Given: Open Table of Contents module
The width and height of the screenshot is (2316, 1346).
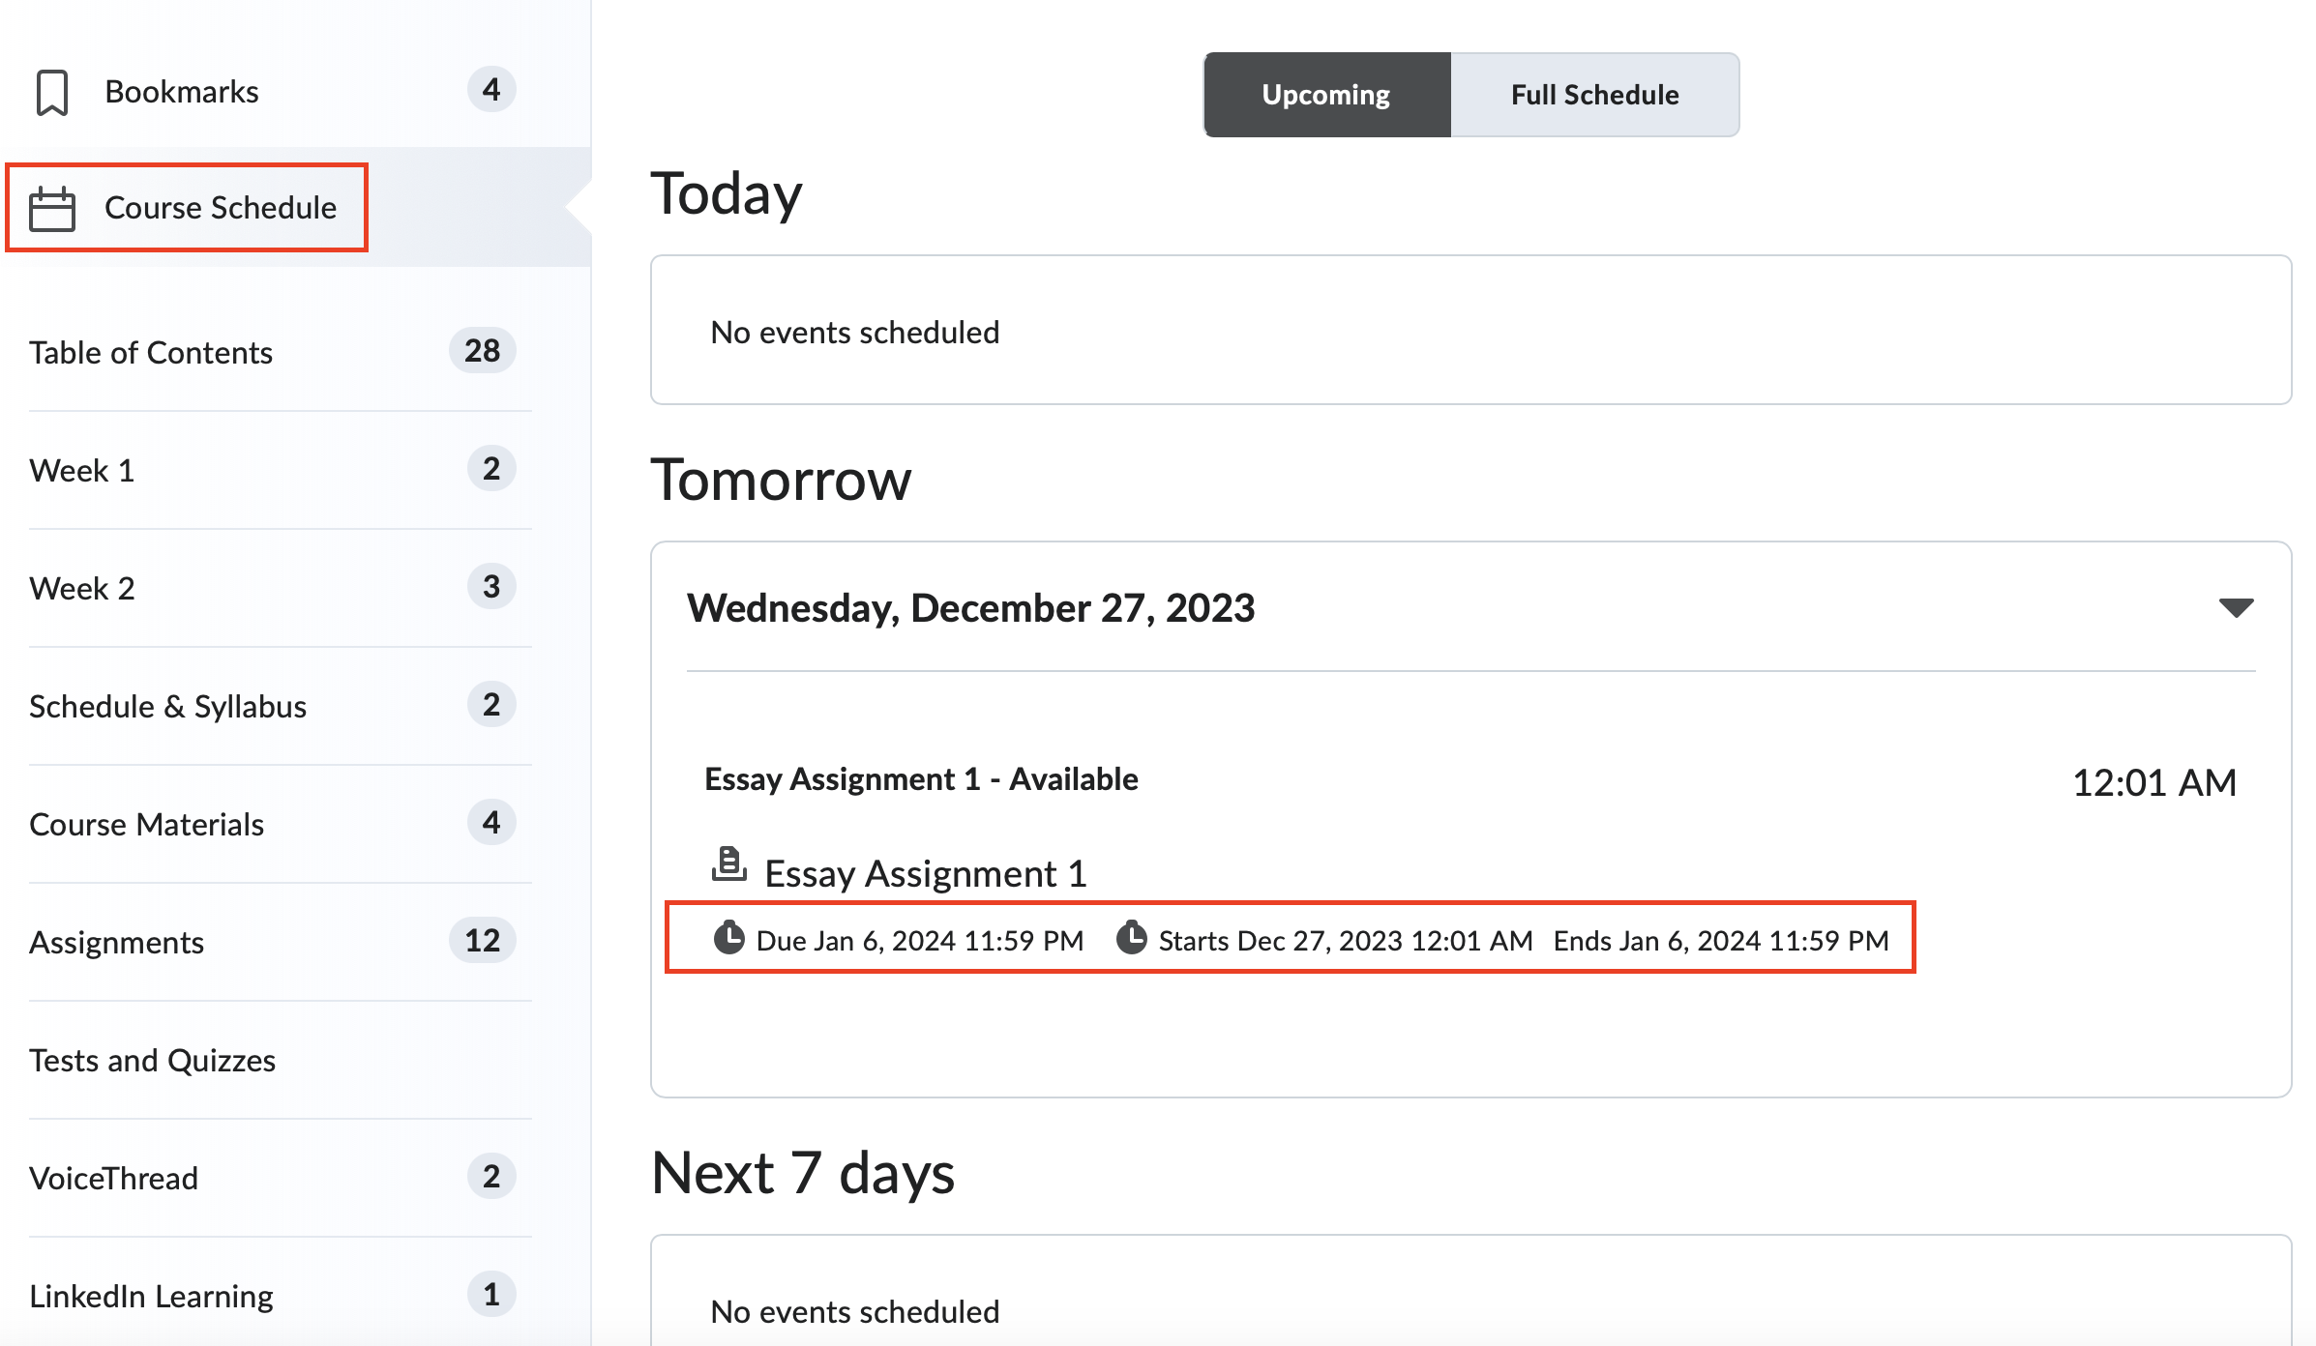Looking at the screenshot, I should click(151, 353).
